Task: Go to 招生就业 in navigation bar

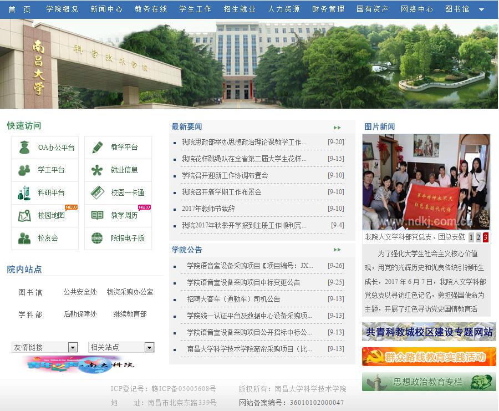Action: 240,9
